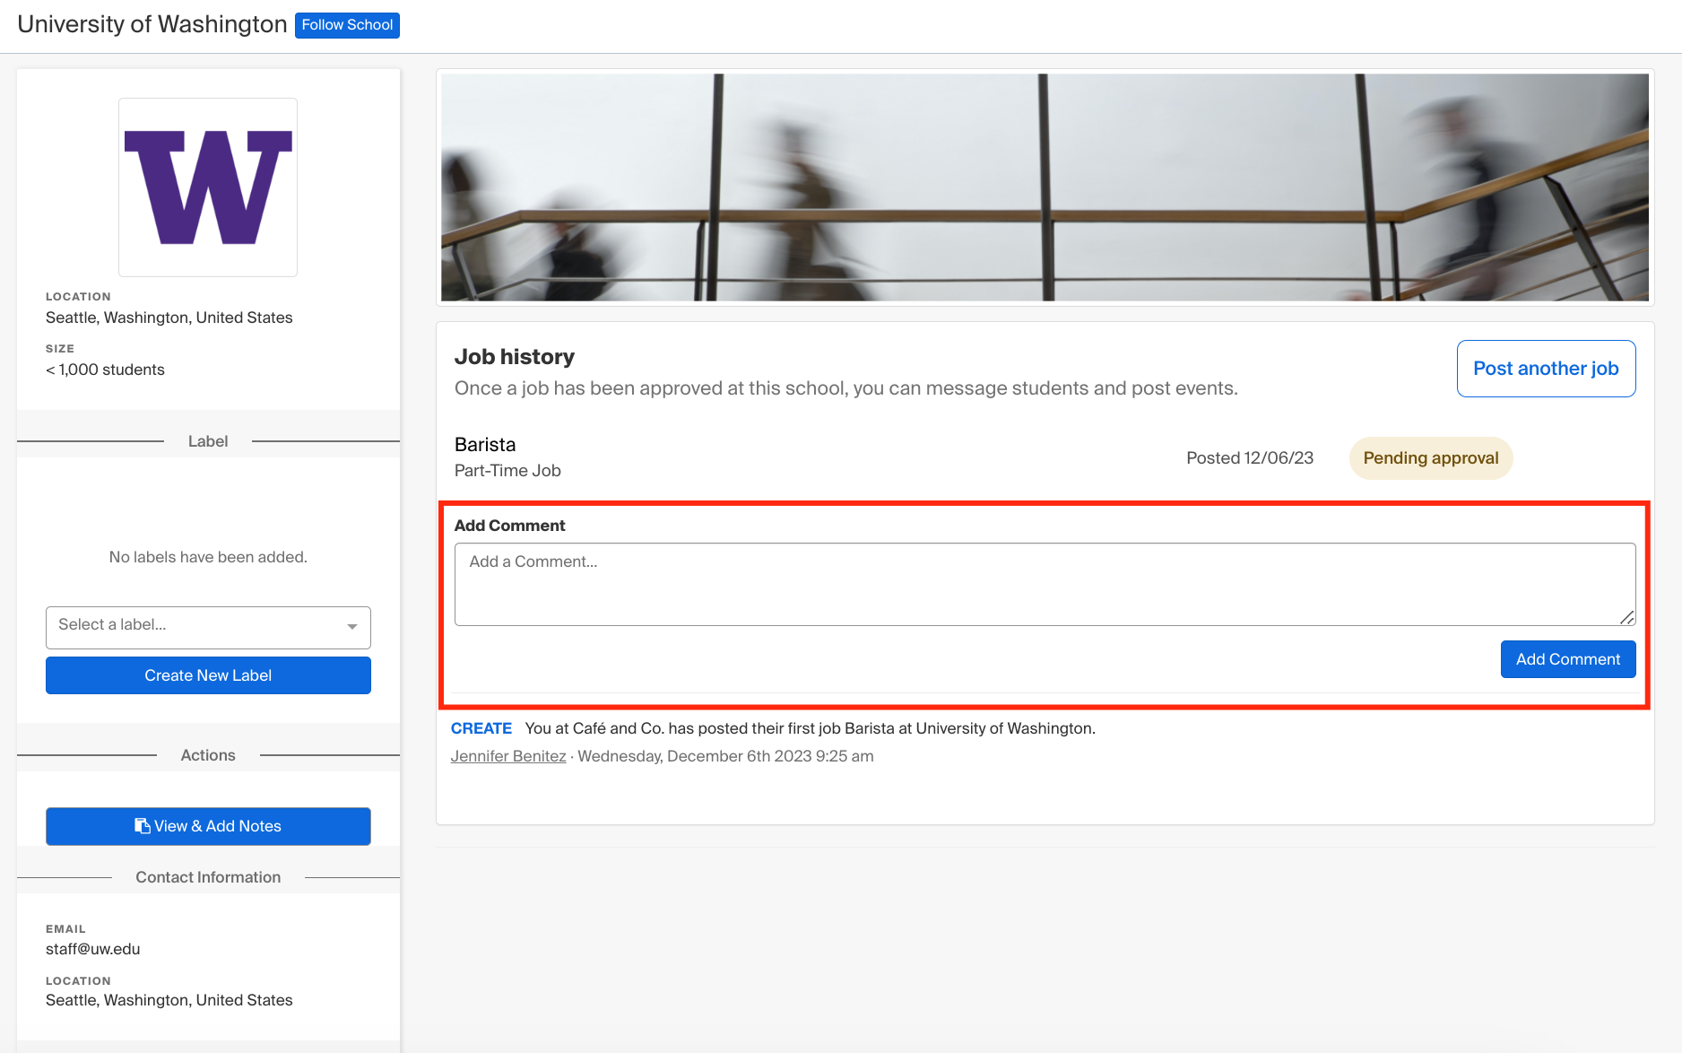Click the comment box resize handle

point(1627,617)
